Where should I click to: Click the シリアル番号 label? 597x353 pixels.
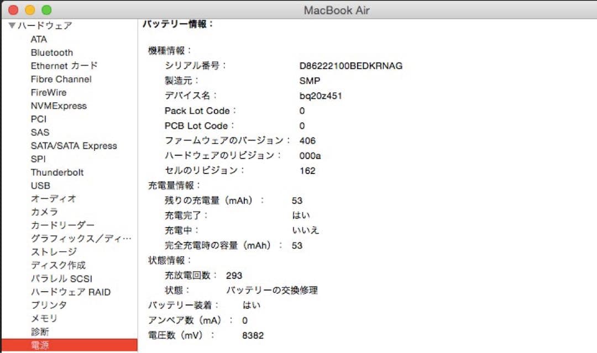click(195, 66)
